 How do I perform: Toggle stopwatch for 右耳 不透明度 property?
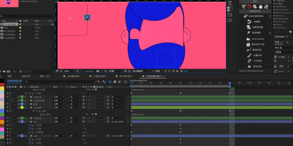[30, 132]
